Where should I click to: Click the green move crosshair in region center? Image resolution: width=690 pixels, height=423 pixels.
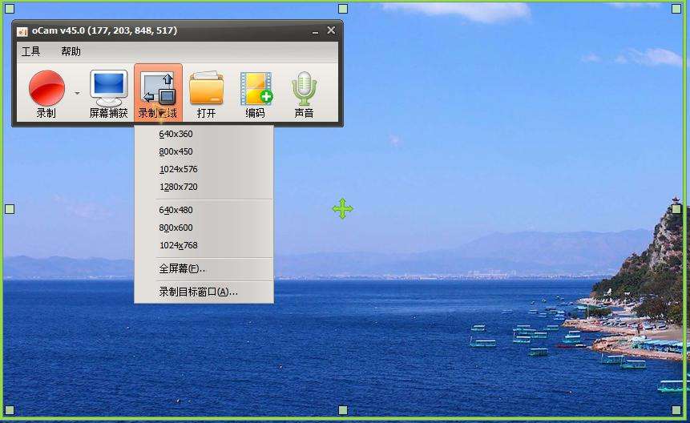342,209
